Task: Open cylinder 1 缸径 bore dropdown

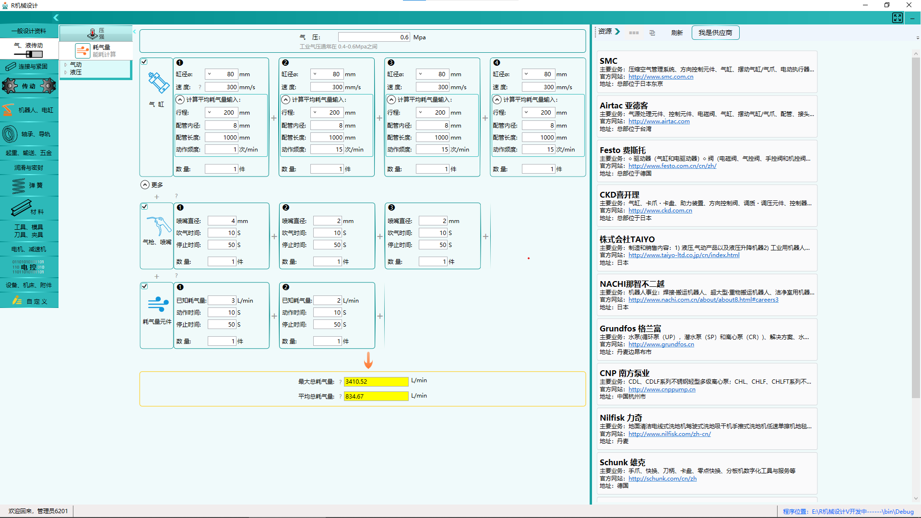Action: pyautogui.click(x=210, y=74)
